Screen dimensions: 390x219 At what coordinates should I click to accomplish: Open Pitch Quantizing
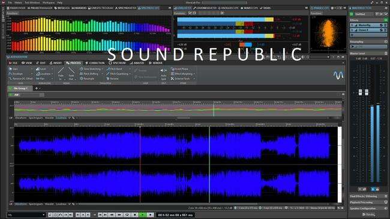(x=118, y=74)
